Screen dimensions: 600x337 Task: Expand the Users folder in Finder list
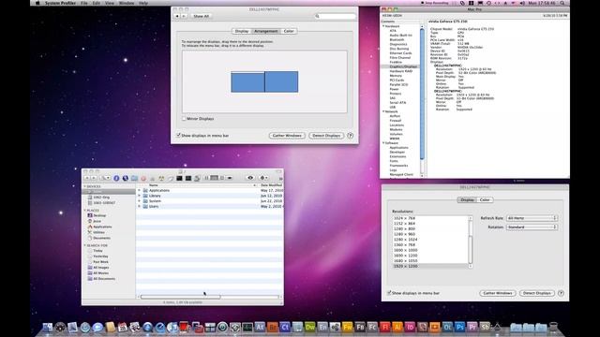tap(140, 206)
